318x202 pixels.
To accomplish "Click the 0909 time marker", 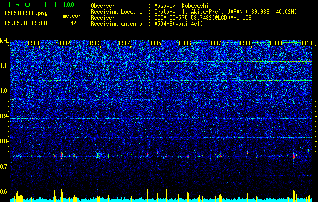I will (276, 43).
